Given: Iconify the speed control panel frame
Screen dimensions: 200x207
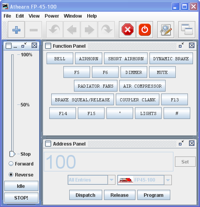Looking at the screenshot, I should (x=24, y=45).
